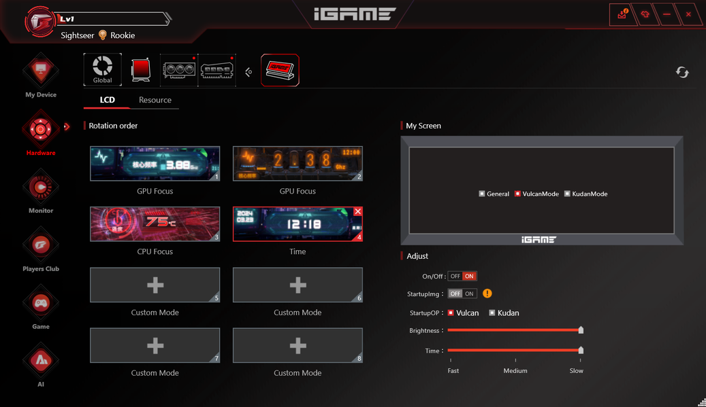Select the iGame LCD screen device

[280, 70]
